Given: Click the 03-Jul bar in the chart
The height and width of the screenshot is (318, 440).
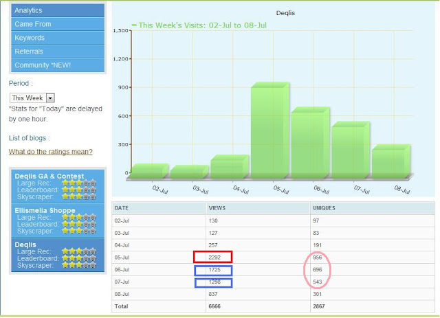Looking at the screenshot, I should pyautogui.click(x=189, y=172).
